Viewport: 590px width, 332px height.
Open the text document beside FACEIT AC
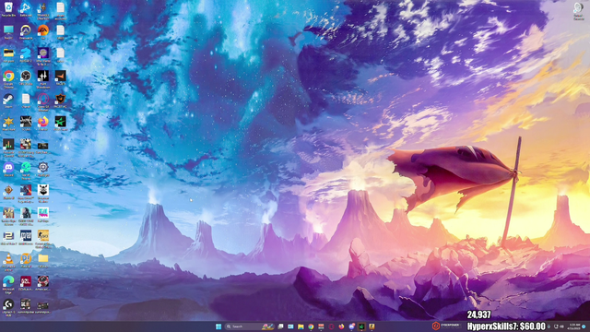coord(26,101)
